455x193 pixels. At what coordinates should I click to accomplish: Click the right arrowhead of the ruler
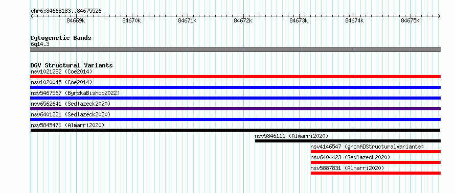pyautogui.click(x=439, y=16)
